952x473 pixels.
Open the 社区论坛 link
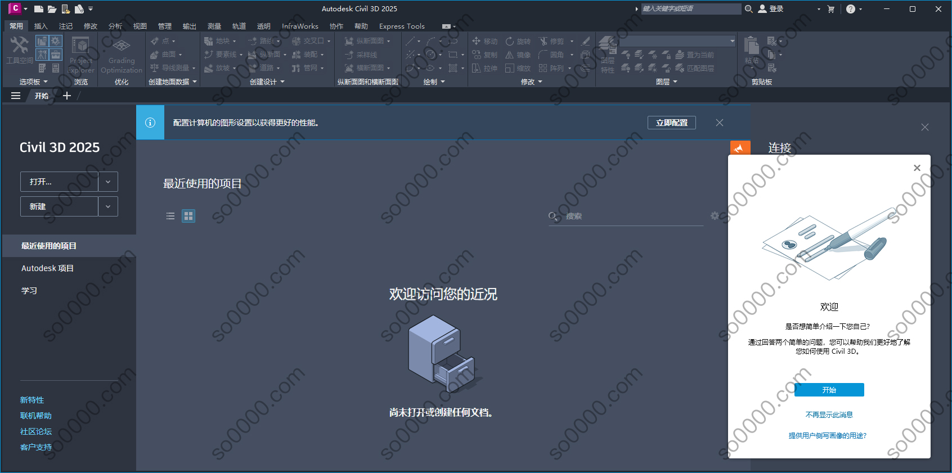36,431
